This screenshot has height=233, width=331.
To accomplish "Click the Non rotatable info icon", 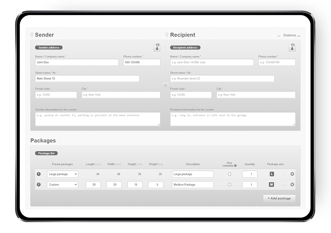I will [x=235, y=166].
